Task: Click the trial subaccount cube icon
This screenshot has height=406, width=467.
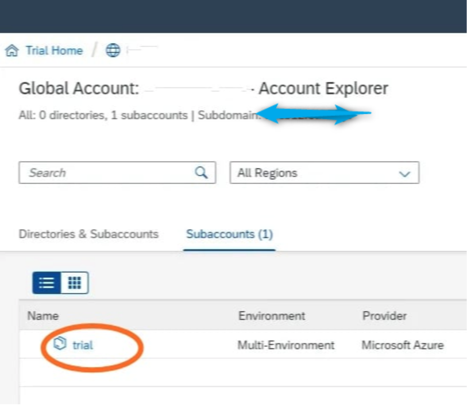Action: 60,344
